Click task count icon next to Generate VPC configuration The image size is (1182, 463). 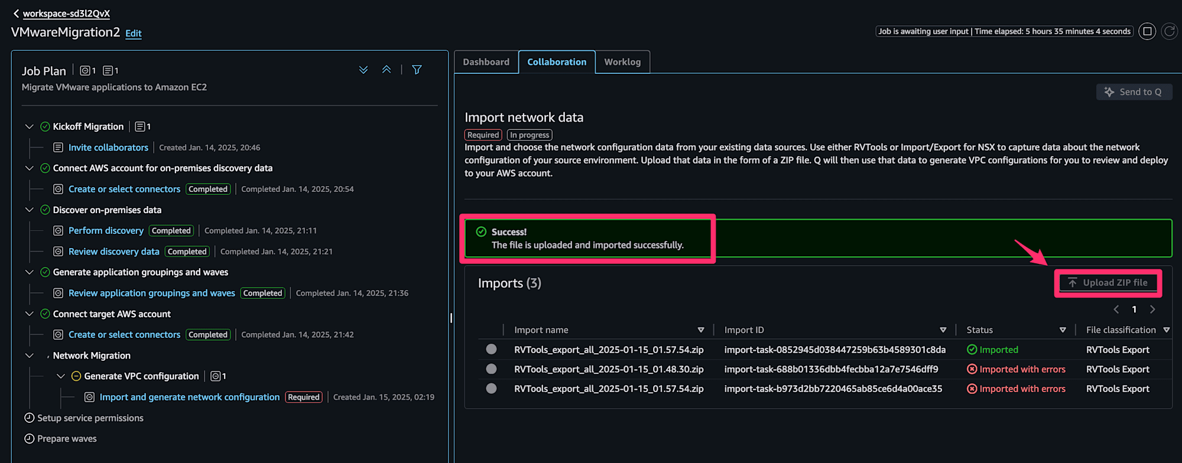(x=216, y=376)
